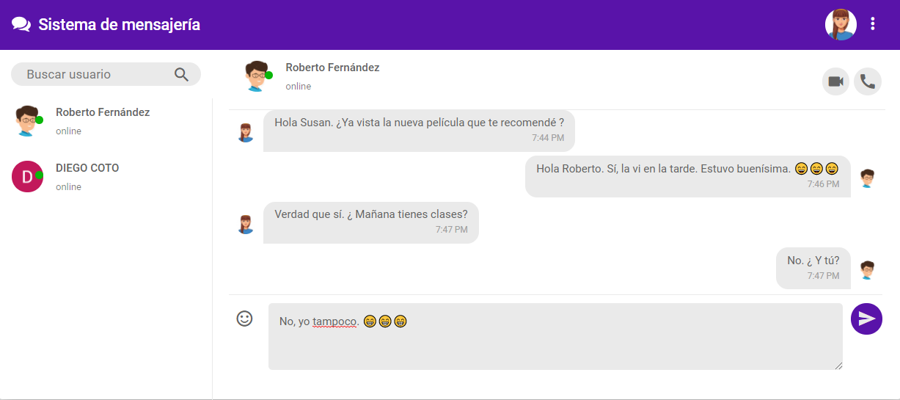Click the message 'No. ¿ Y tú?'

[x=813, y=268]
